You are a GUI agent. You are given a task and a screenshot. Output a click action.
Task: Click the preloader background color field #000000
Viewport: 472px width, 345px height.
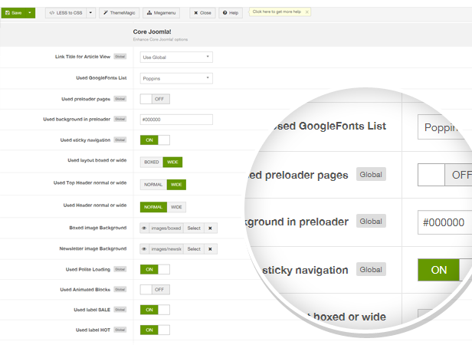[176, 120]
